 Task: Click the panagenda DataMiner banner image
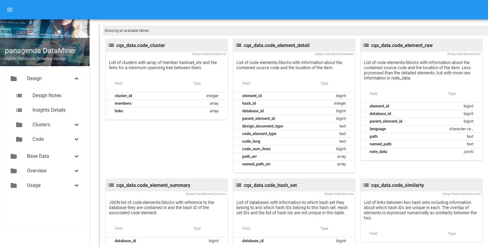click(x=45, y=43)
